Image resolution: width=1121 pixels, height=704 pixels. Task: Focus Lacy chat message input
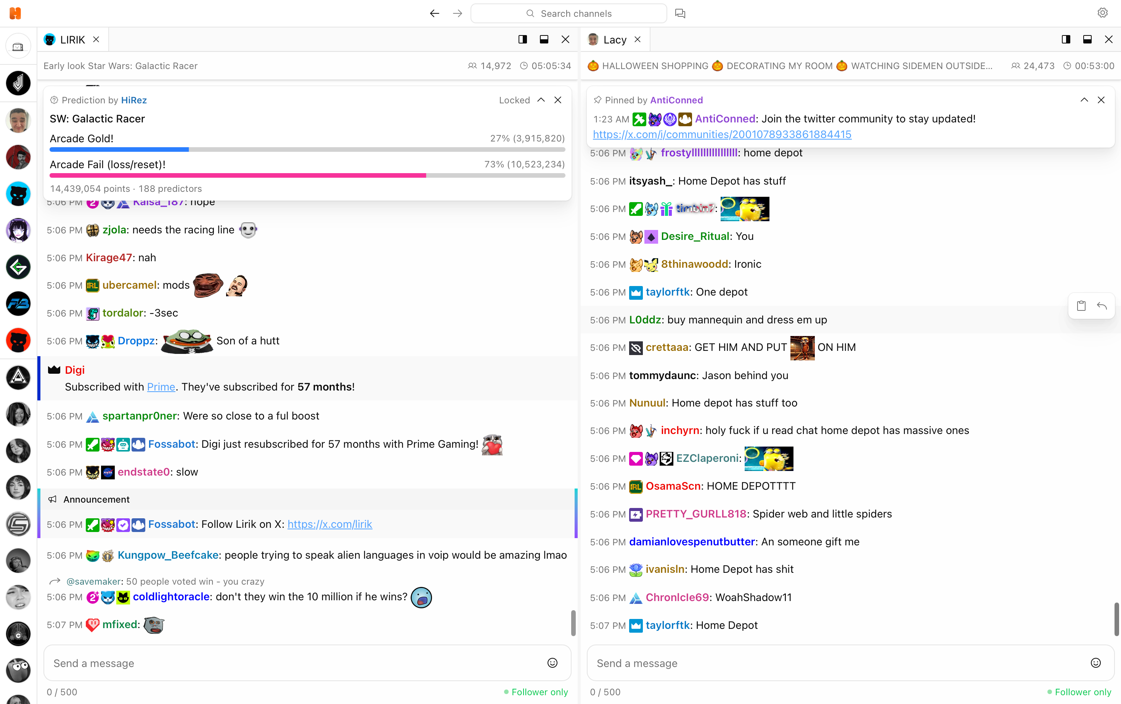(x=851, y=663)
